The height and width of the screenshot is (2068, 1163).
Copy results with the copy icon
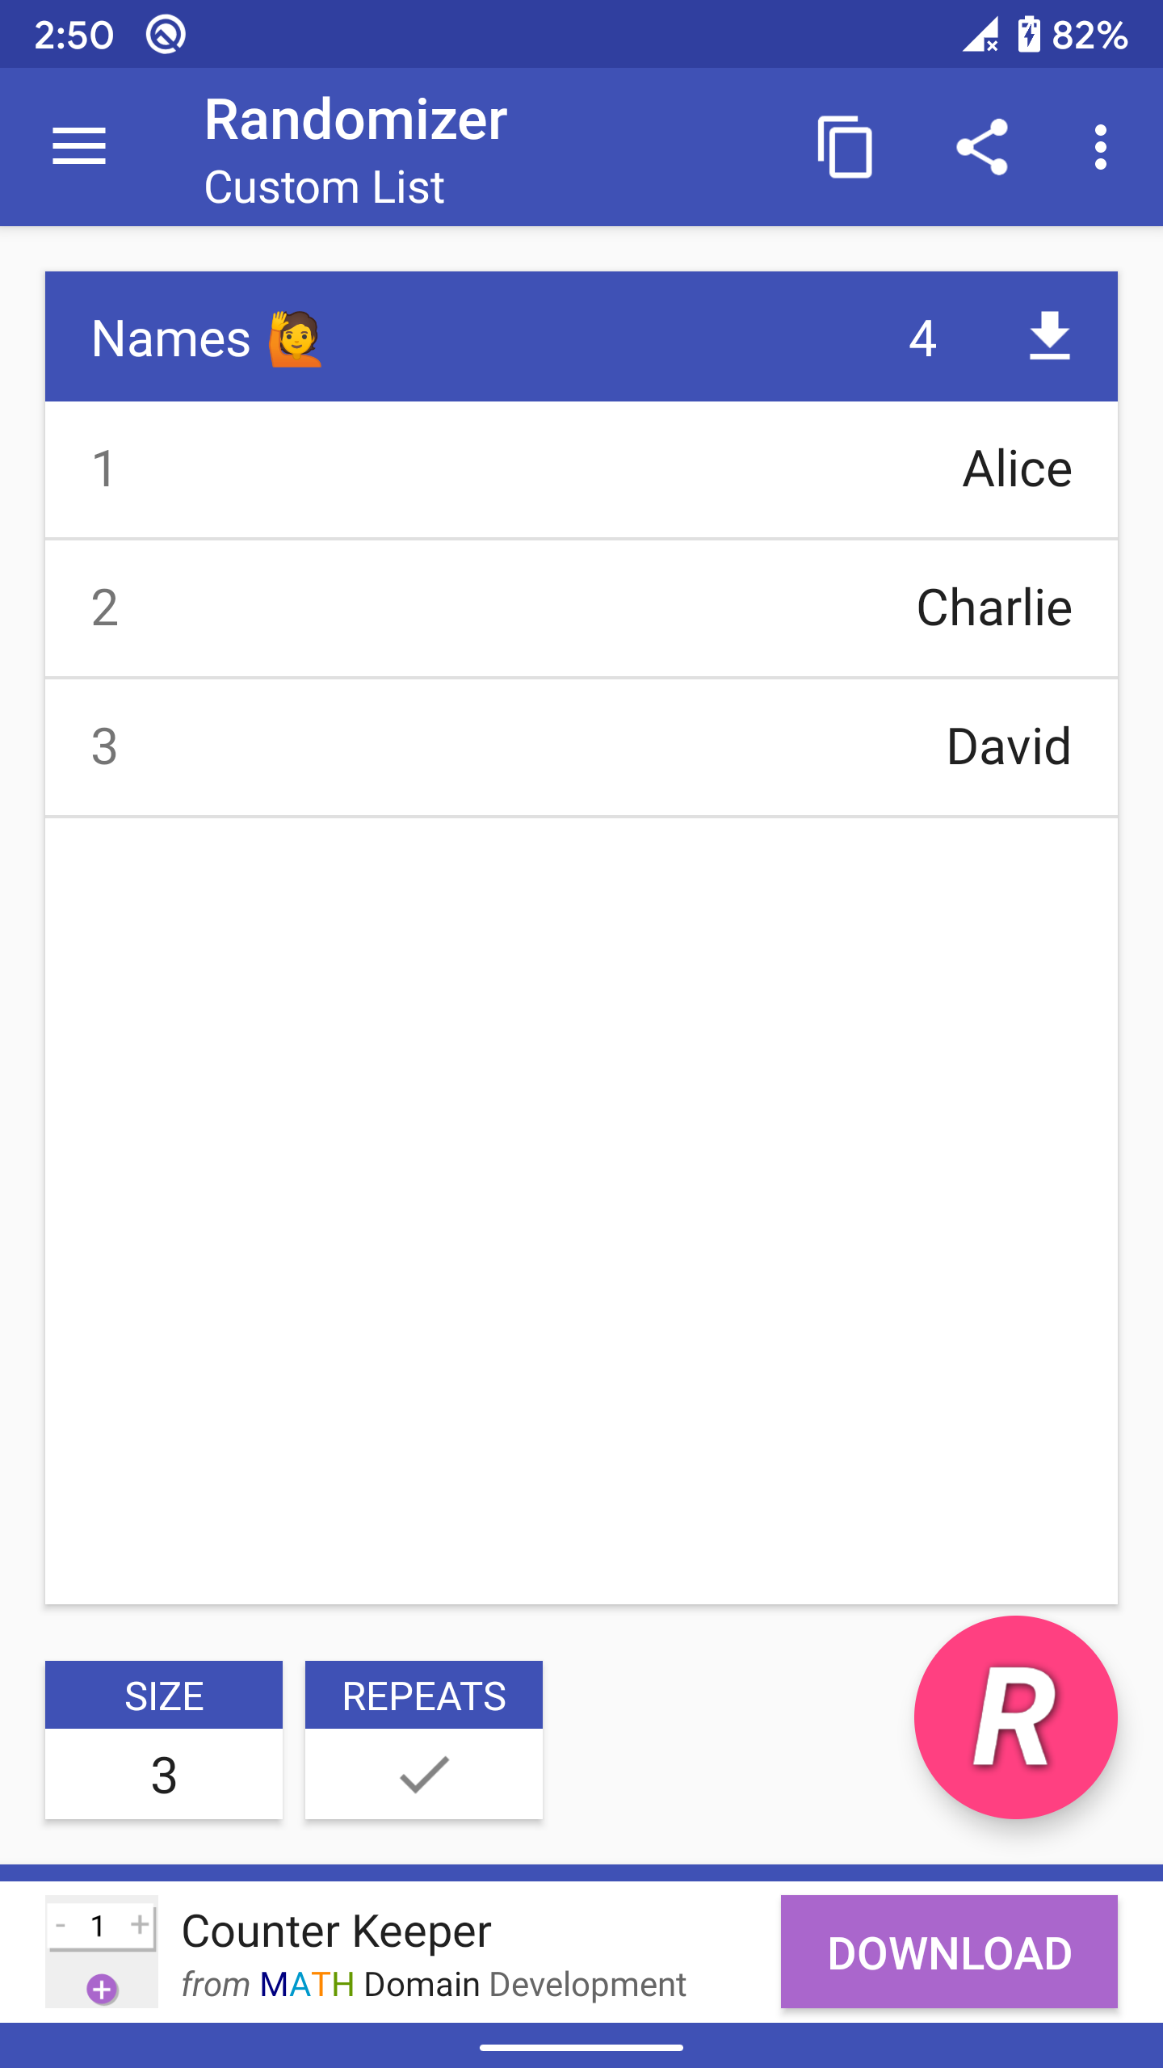(x=845, y=147)
